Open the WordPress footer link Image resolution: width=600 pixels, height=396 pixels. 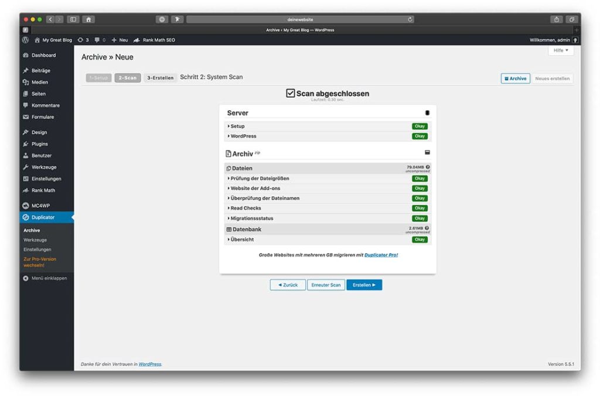(x=150, y=364)
